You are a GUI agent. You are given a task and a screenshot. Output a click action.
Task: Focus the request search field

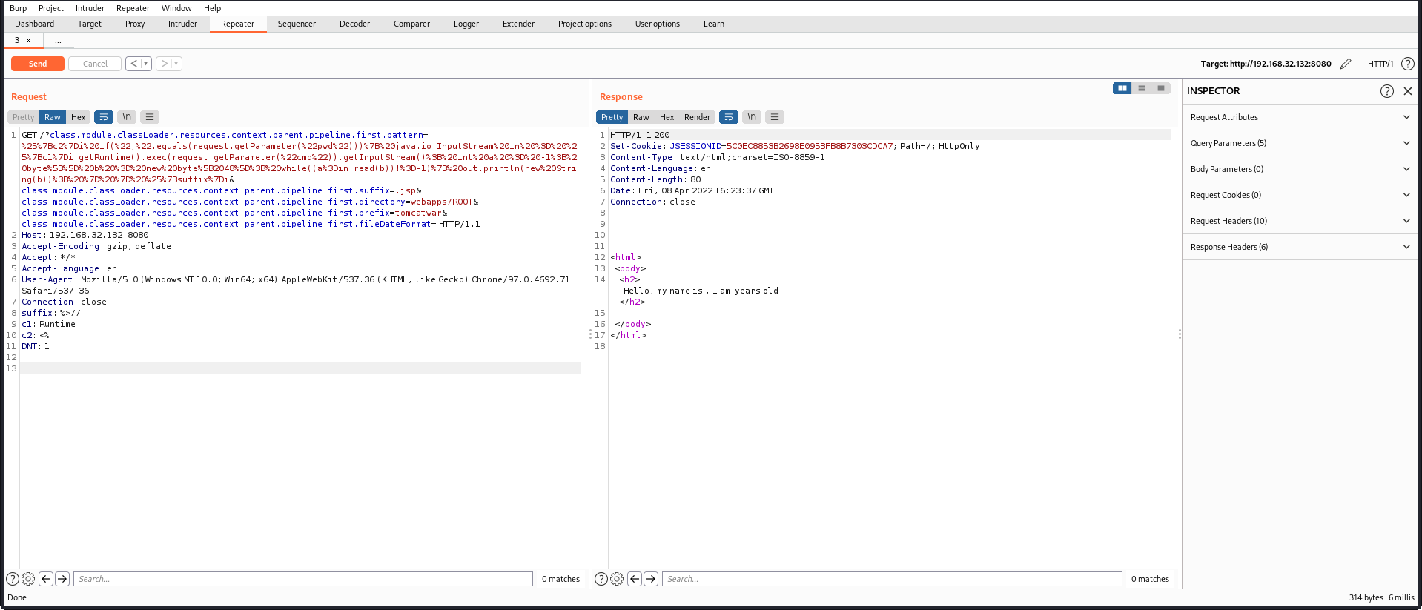tap(303, 579)
